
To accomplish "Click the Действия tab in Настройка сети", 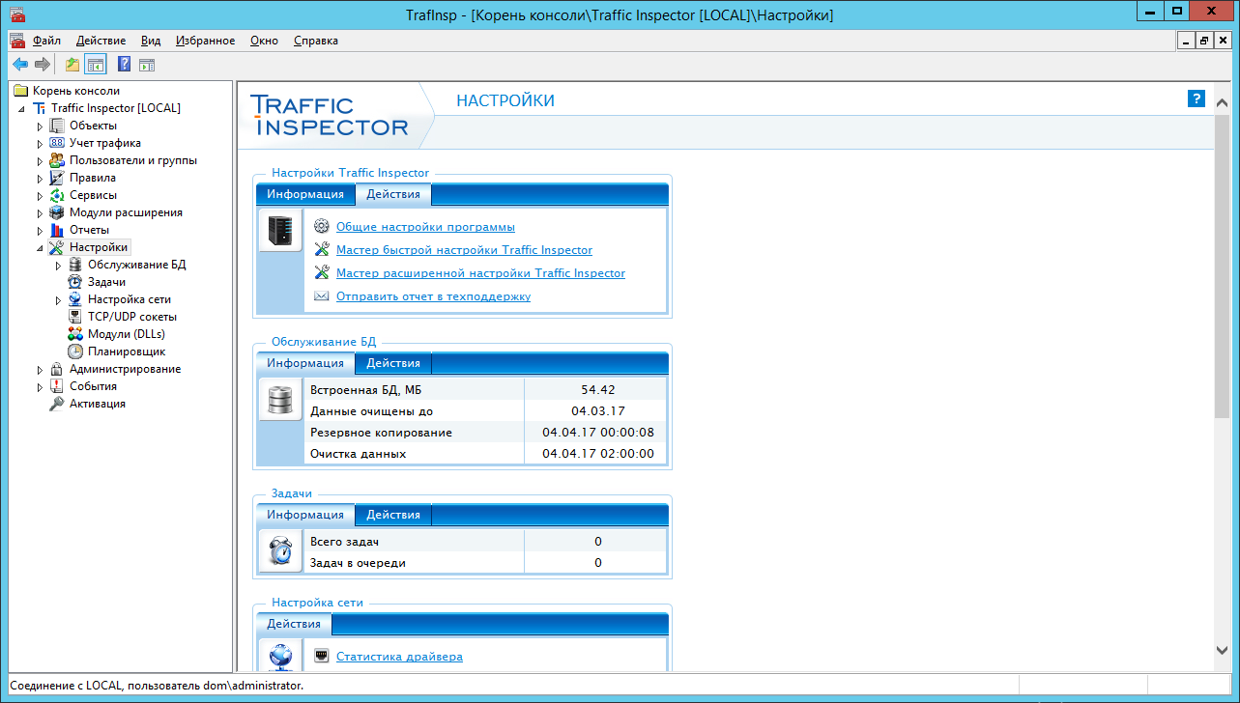I will click(294, 624).
